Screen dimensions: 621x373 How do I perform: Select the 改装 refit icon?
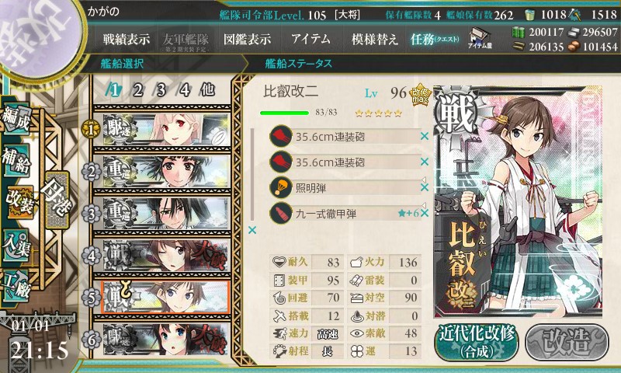[18, 202]
